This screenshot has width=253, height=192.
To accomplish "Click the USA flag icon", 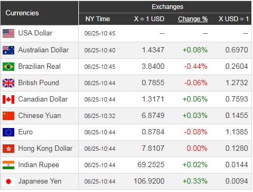I will (8, 33).
